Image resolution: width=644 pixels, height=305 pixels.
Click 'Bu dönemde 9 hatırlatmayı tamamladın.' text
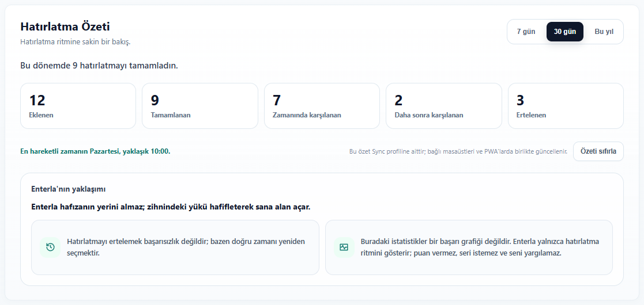point(99,66)
